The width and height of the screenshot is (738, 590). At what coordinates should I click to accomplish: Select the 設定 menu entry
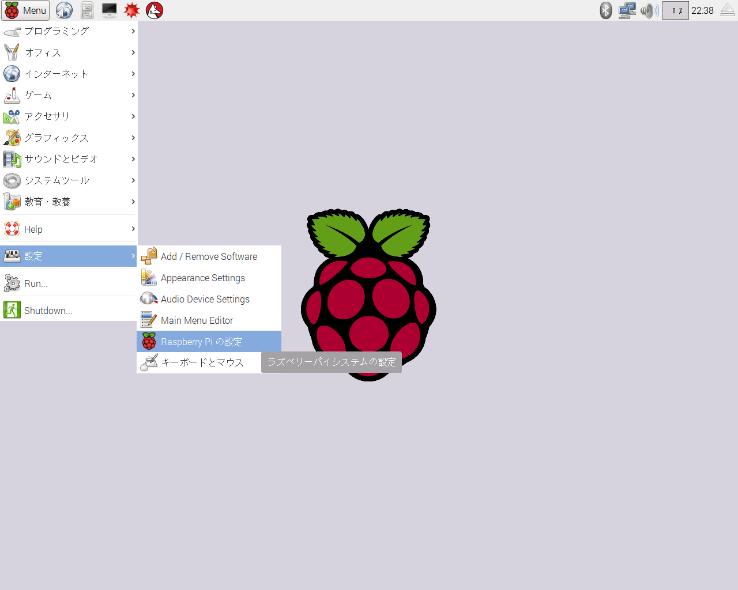pos(69,256)
